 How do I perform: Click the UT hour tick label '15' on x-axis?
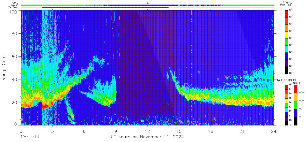[179, 131]
